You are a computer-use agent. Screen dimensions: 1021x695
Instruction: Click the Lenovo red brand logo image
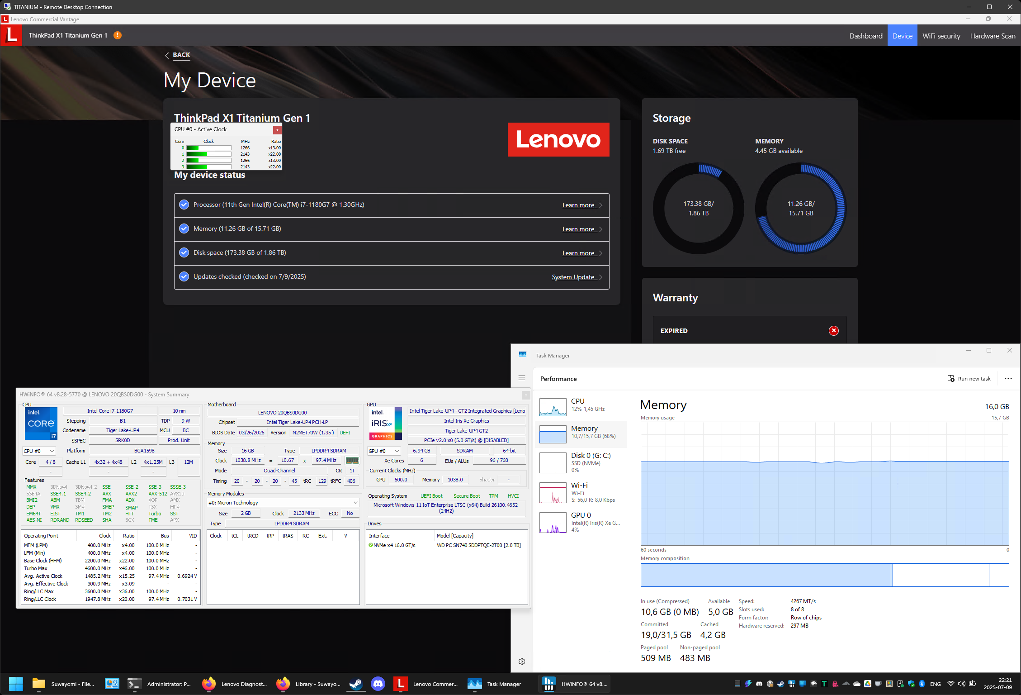(x=558, y=139)
